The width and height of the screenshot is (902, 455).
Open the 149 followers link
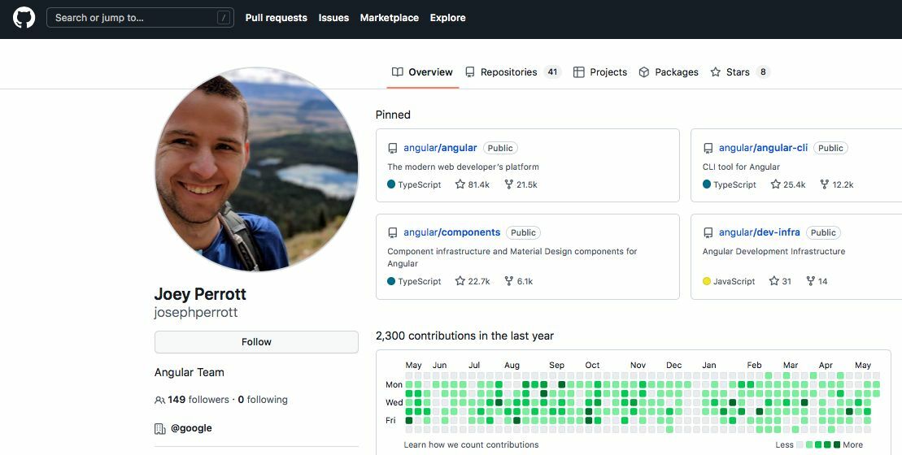click(x=198, y=399)
